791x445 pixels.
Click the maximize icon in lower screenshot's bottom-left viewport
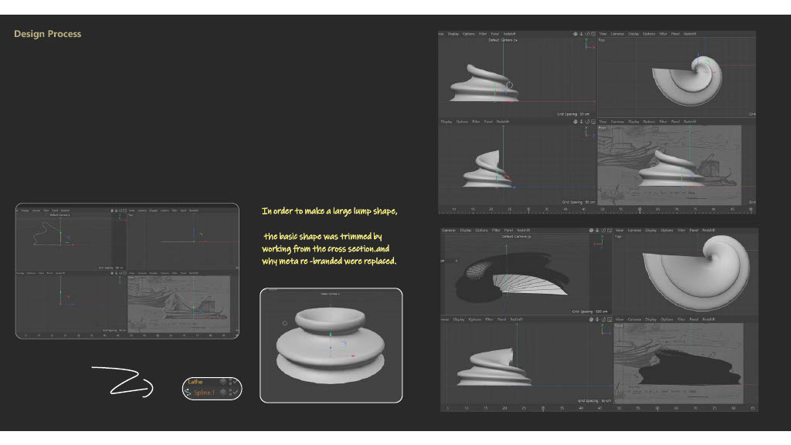(x=609, y=319)
